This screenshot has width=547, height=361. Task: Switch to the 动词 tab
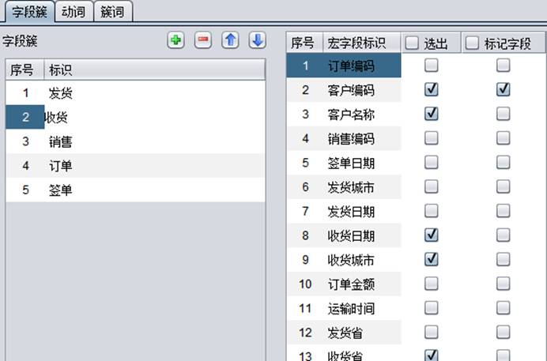click(74, 11)
